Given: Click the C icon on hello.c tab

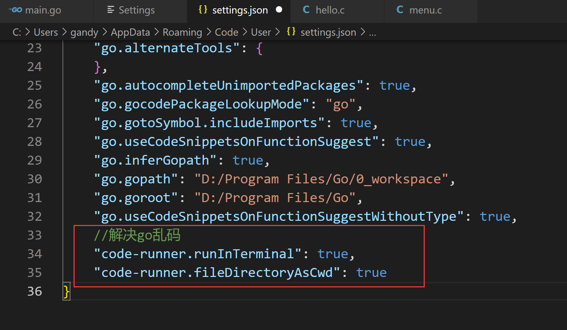Looking at the screenshot, I should click(306, 10).
